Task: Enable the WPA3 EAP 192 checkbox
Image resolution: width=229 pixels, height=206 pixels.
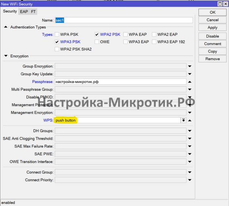Action: click(x=154, y=42)
